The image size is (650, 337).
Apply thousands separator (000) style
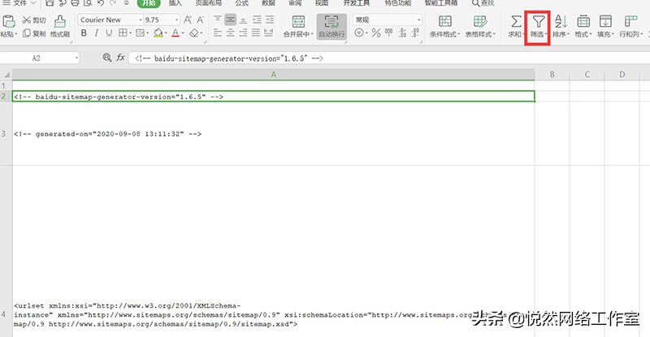[389, 32]
